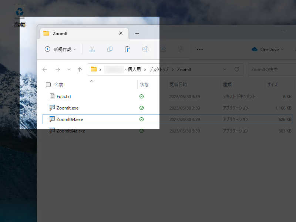Click the Share icon in the command bar
The width and height of the screenshot is (296, 222).
pyautogui.click(x=163, y=49)
